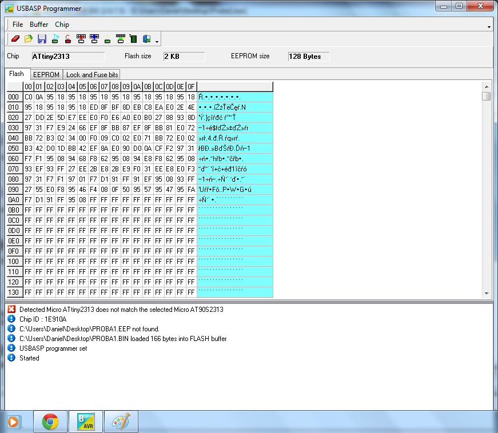
Task: Identify the chip with the cyan question icon
Action: click(55, 39)
